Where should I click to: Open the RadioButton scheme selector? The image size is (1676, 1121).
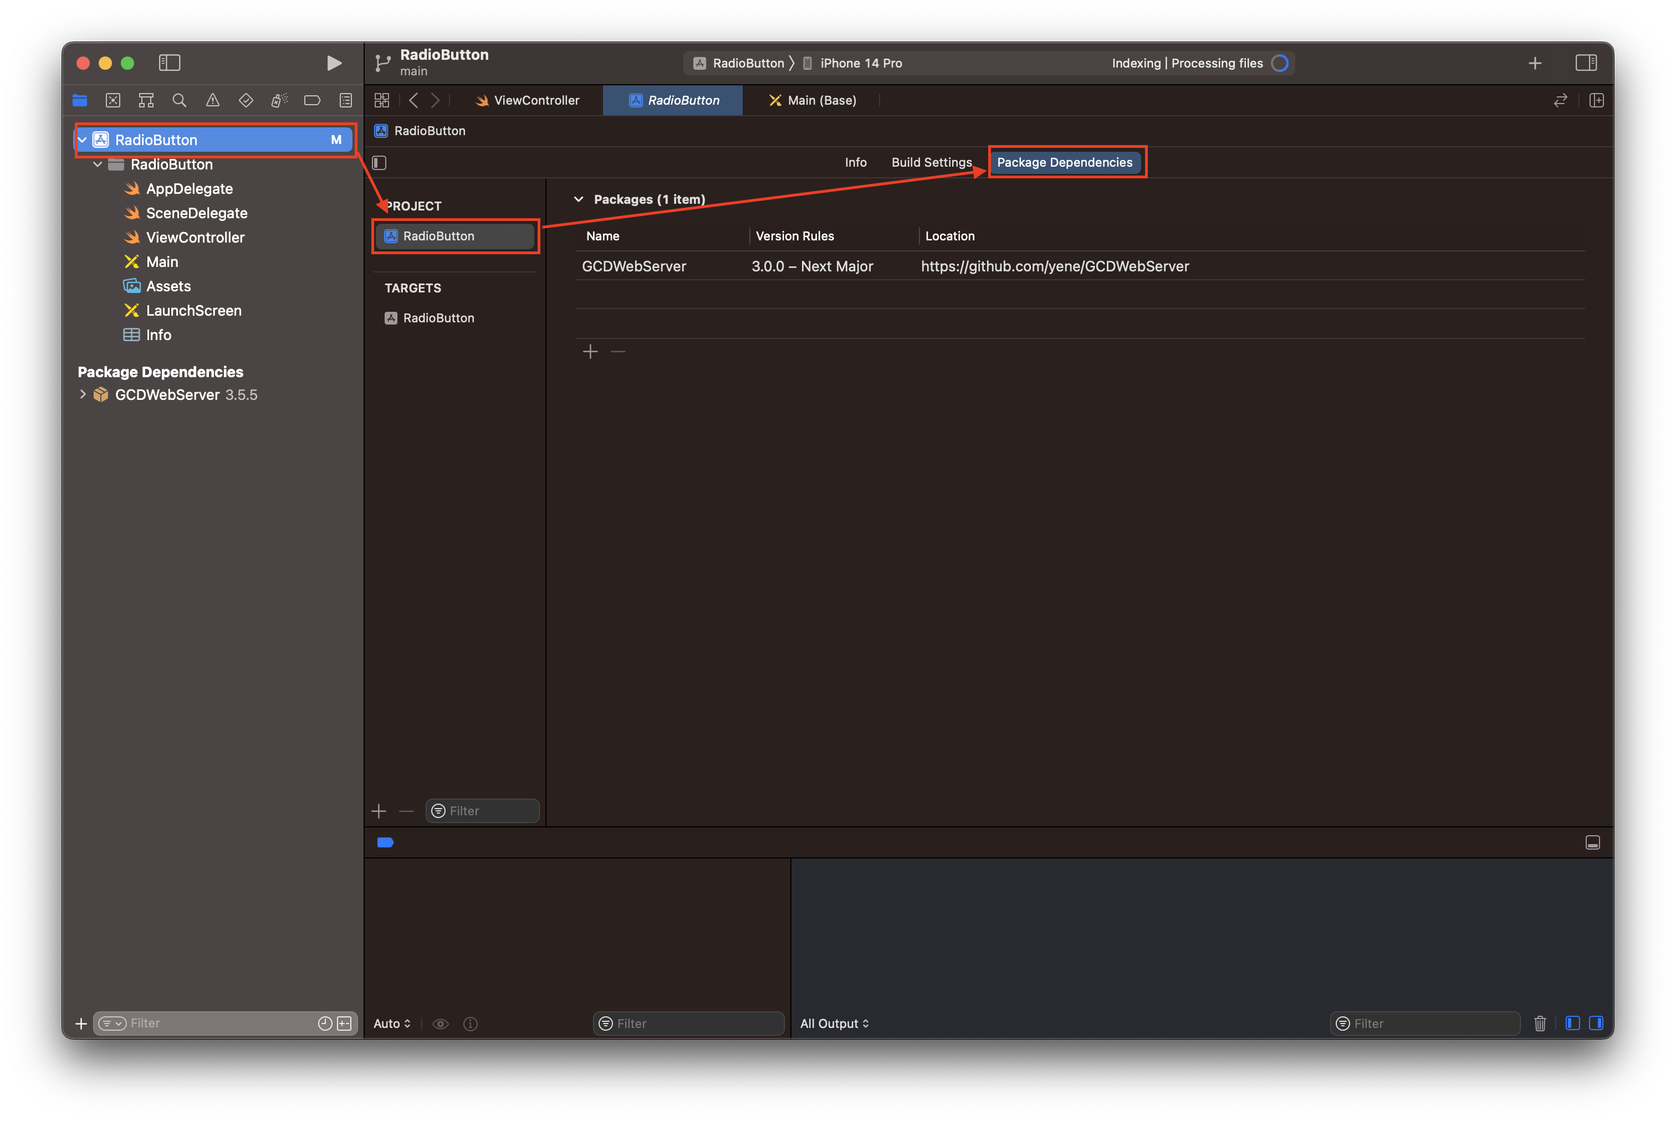coord(739,63)
